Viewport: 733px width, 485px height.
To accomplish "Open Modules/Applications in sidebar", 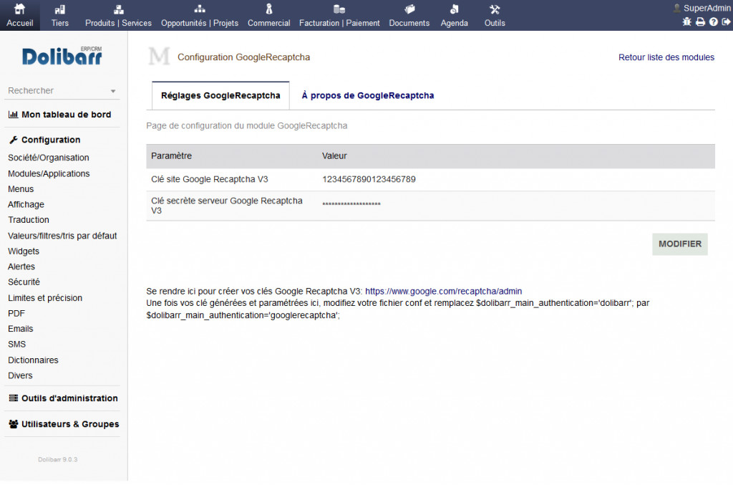I will 49,173.
